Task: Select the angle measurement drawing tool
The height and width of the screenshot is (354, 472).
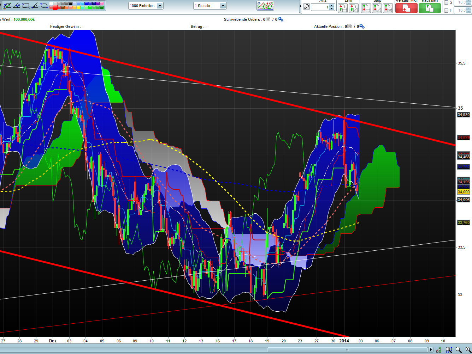Action: (17, 5)
